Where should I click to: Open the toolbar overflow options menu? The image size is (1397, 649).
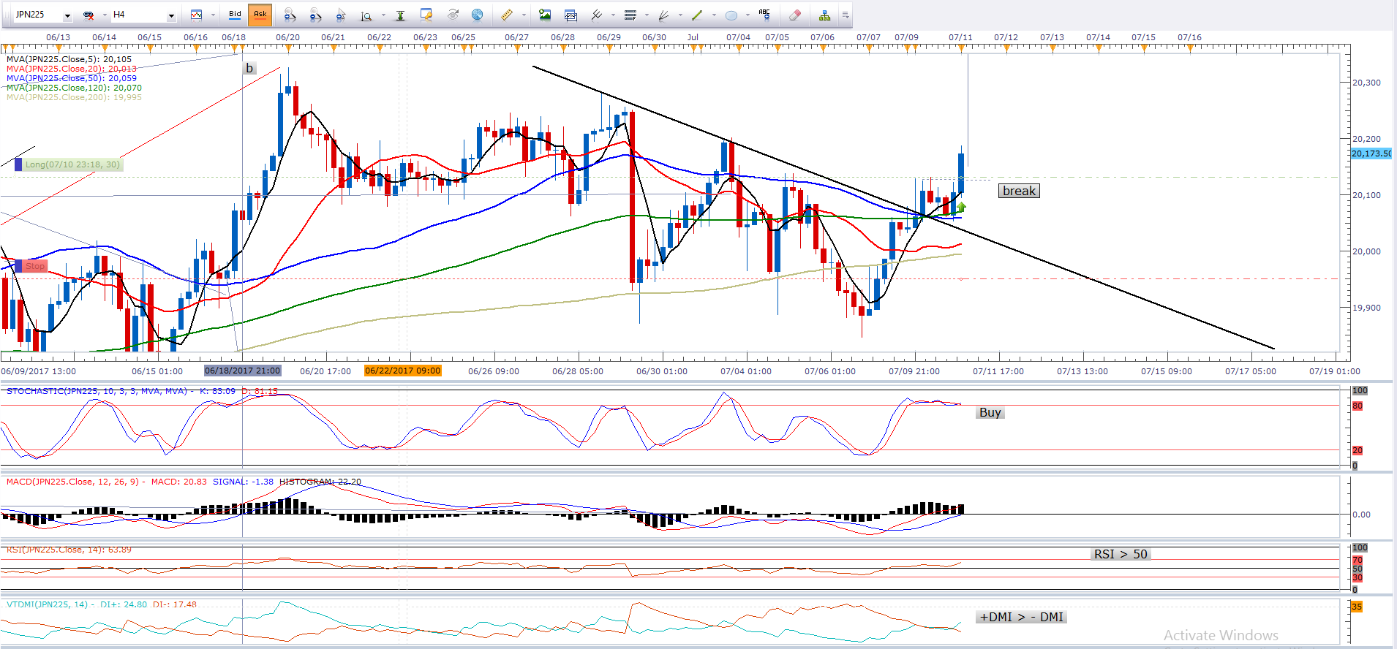tap(846, 15)
